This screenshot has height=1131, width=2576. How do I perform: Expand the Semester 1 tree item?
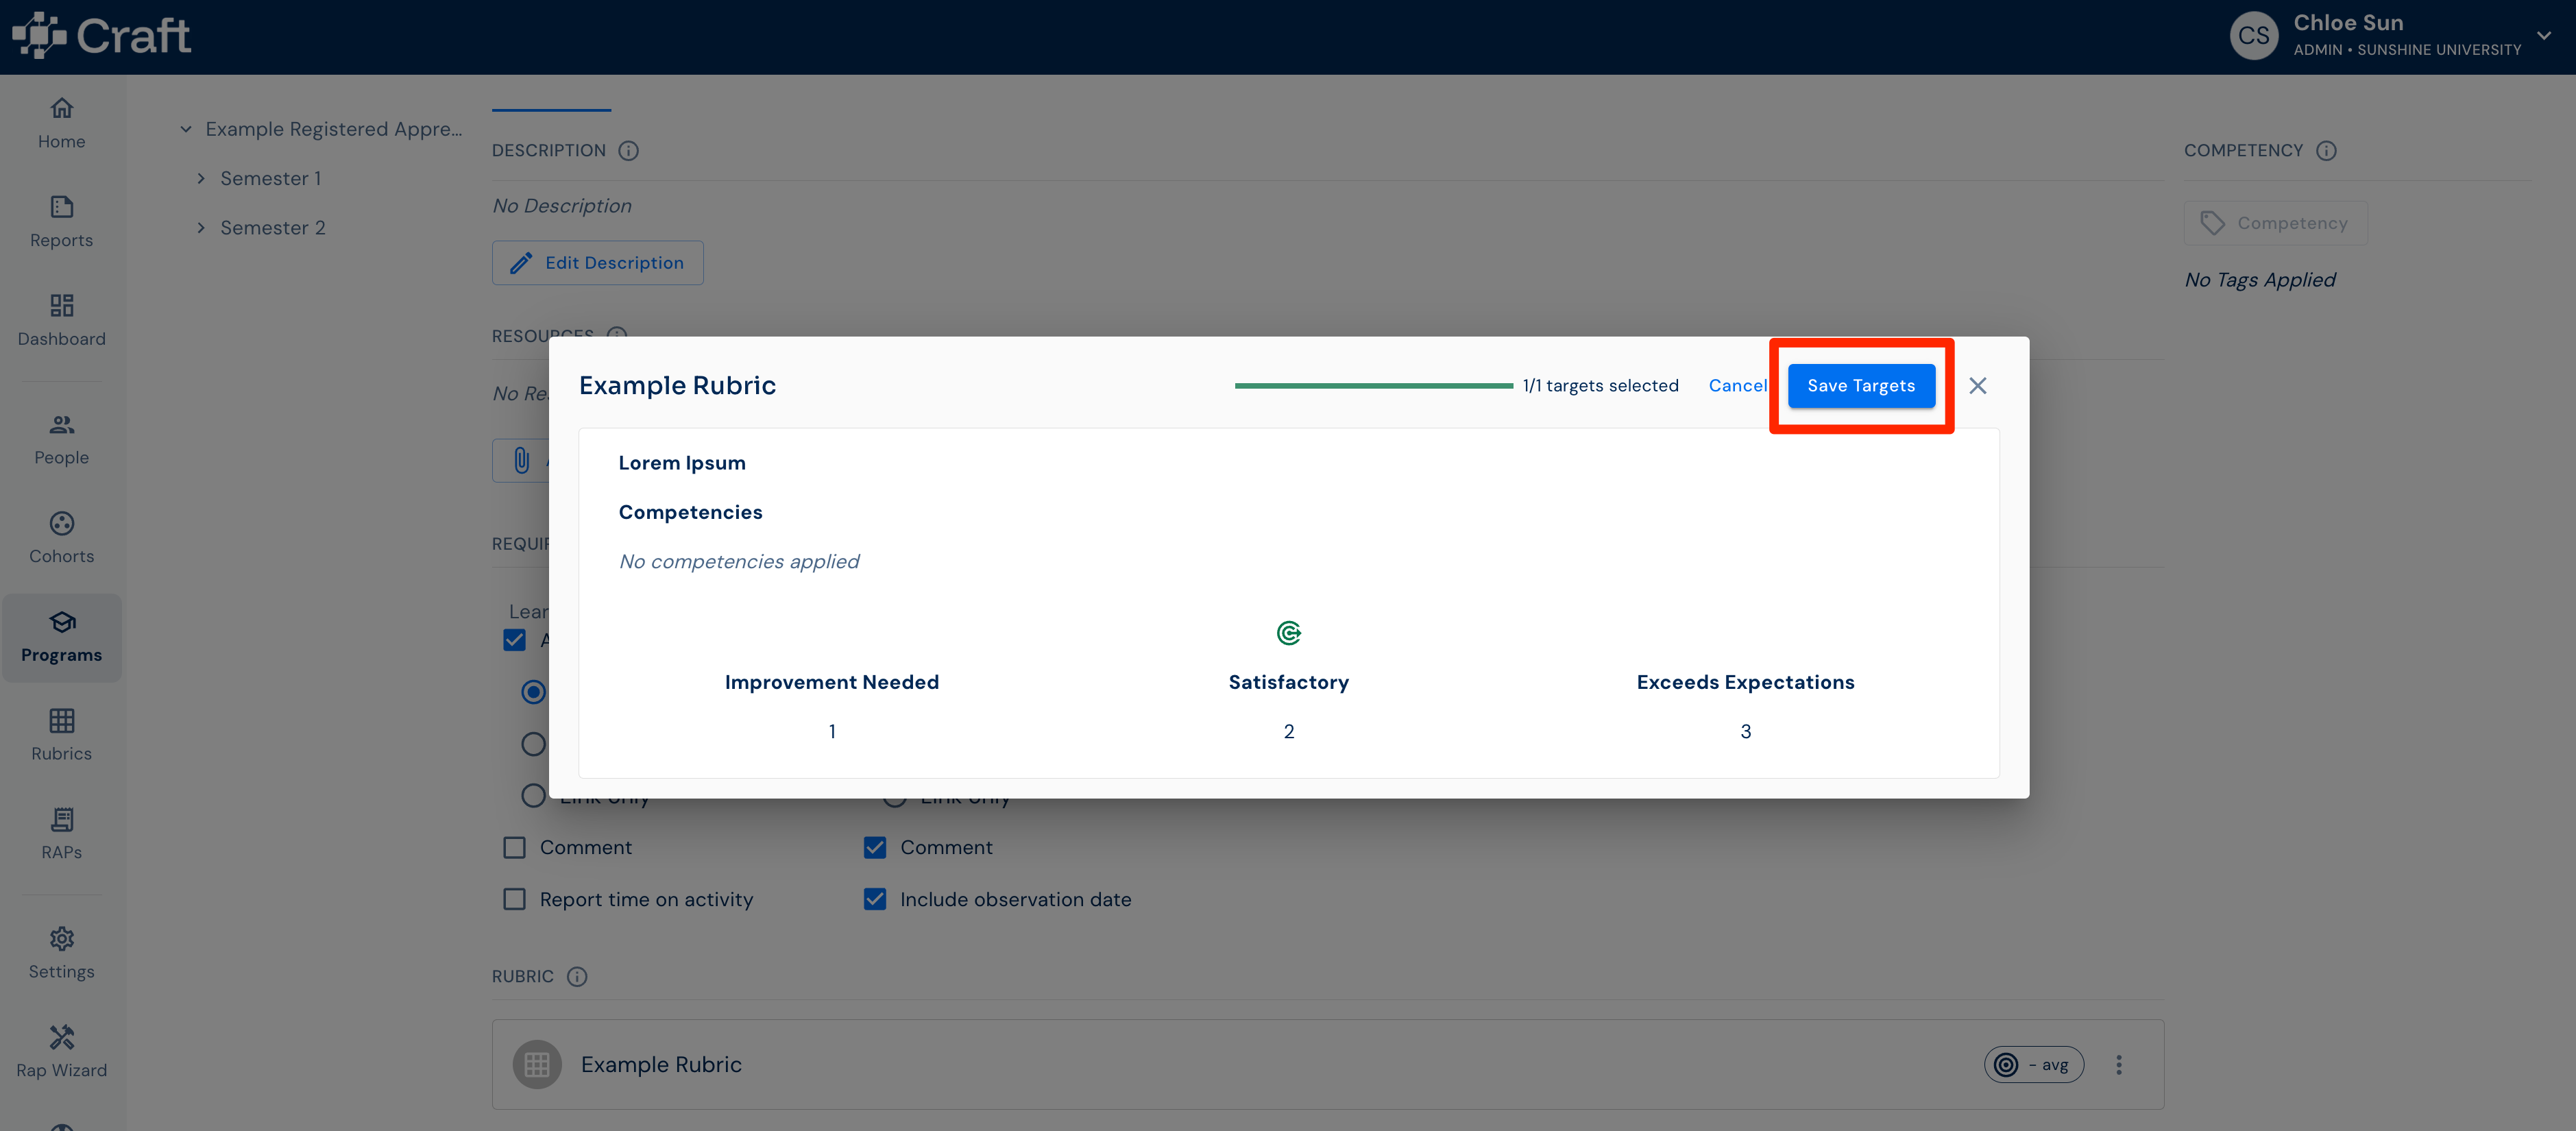point(201,178)
